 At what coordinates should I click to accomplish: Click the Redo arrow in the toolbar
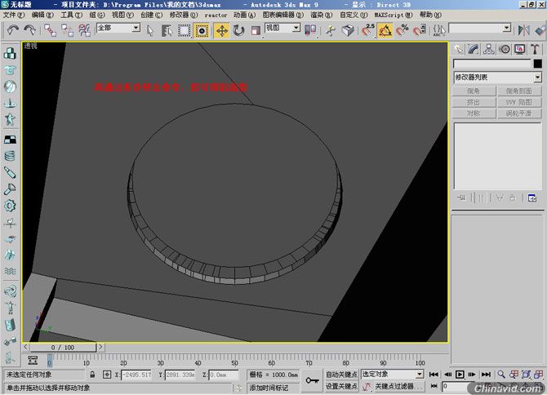tap(29, 31)
